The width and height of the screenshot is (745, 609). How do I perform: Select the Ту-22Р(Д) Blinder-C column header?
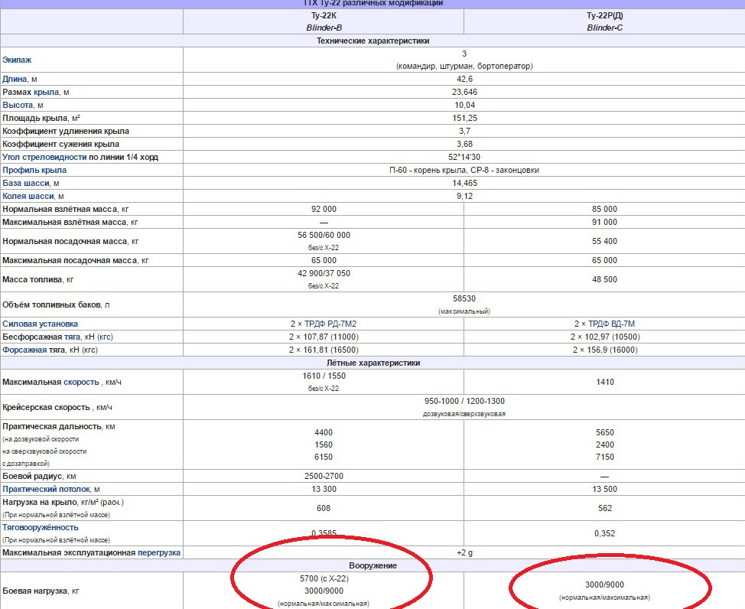[604, 21]
